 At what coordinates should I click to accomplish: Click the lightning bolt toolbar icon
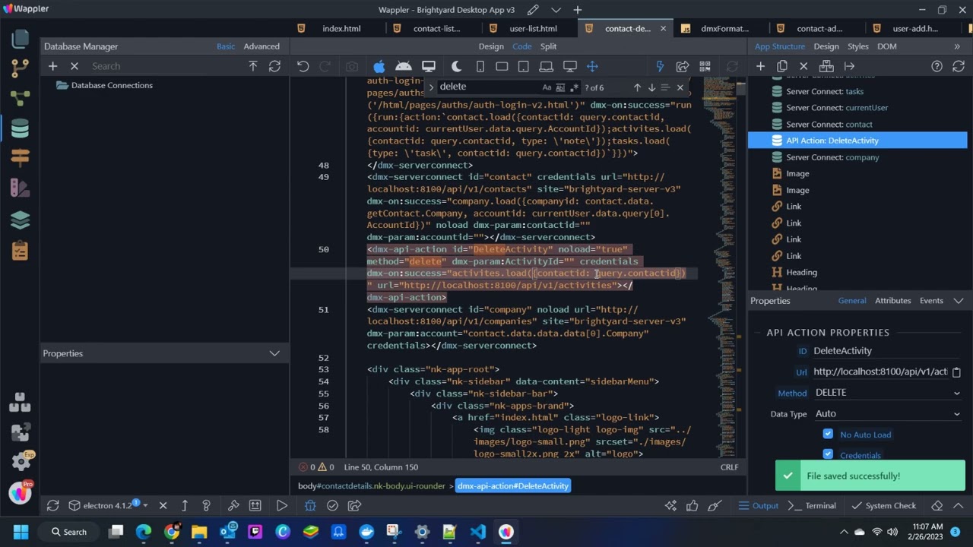point(660,67)
